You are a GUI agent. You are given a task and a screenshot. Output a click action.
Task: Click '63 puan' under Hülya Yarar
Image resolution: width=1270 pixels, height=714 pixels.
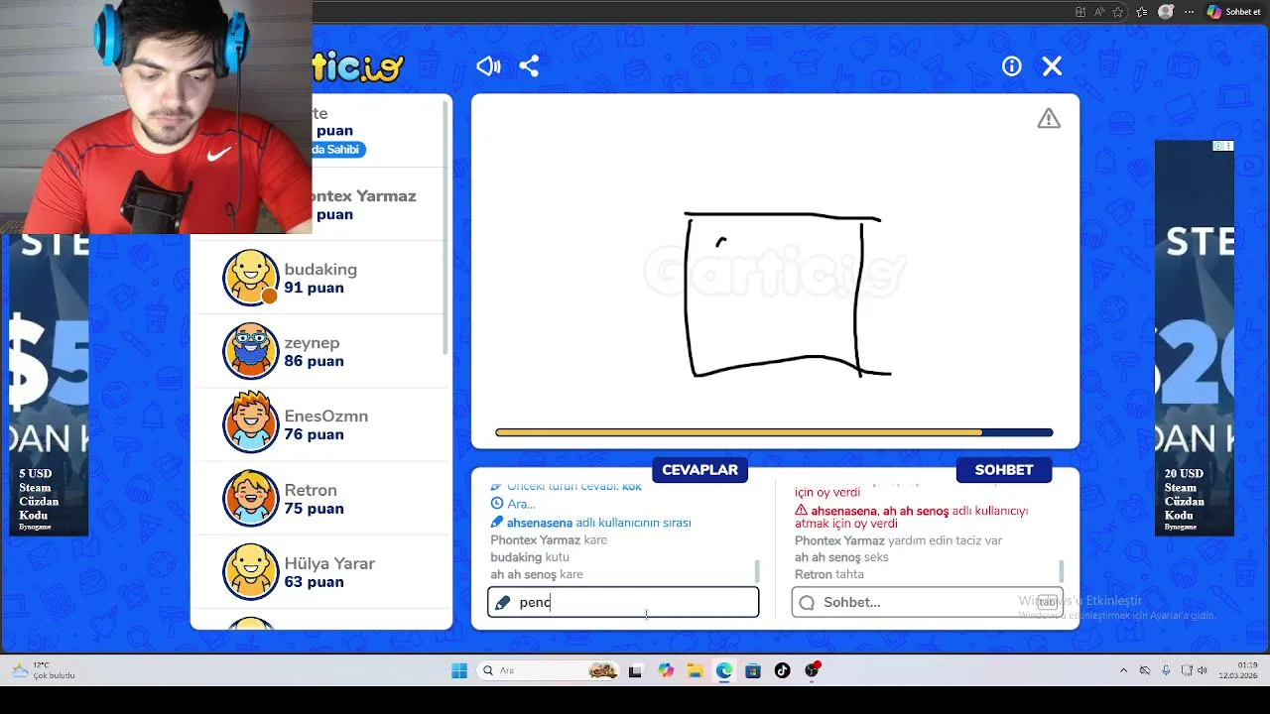pos(315,582)
